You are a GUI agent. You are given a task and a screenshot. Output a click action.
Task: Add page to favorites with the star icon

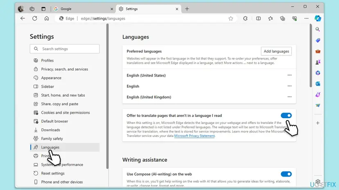(231, 18)
